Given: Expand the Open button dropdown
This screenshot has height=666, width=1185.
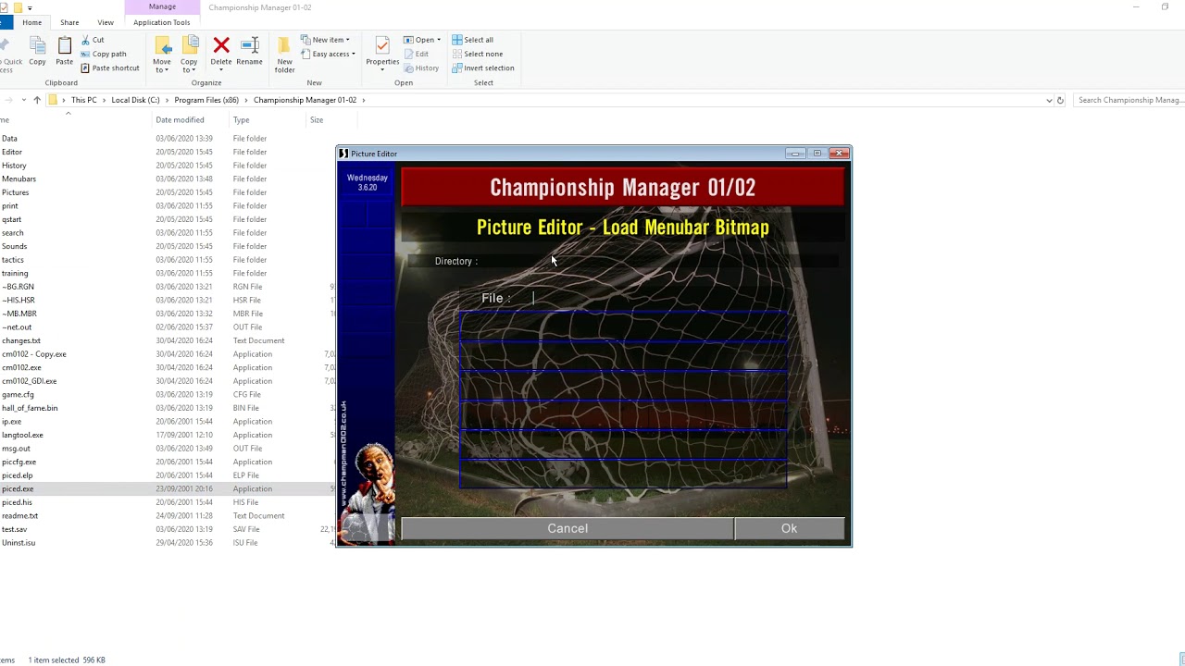Looking at the screenshot, I should pos(439,40).
